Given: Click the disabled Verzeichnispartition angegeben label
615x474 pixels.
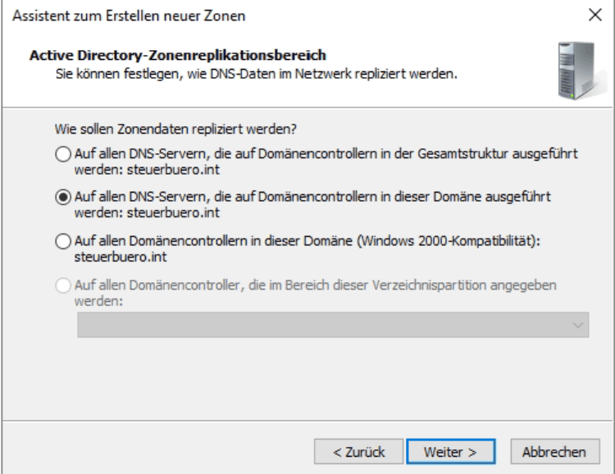Looking at the screenshot, I should [x=316, y=293].
